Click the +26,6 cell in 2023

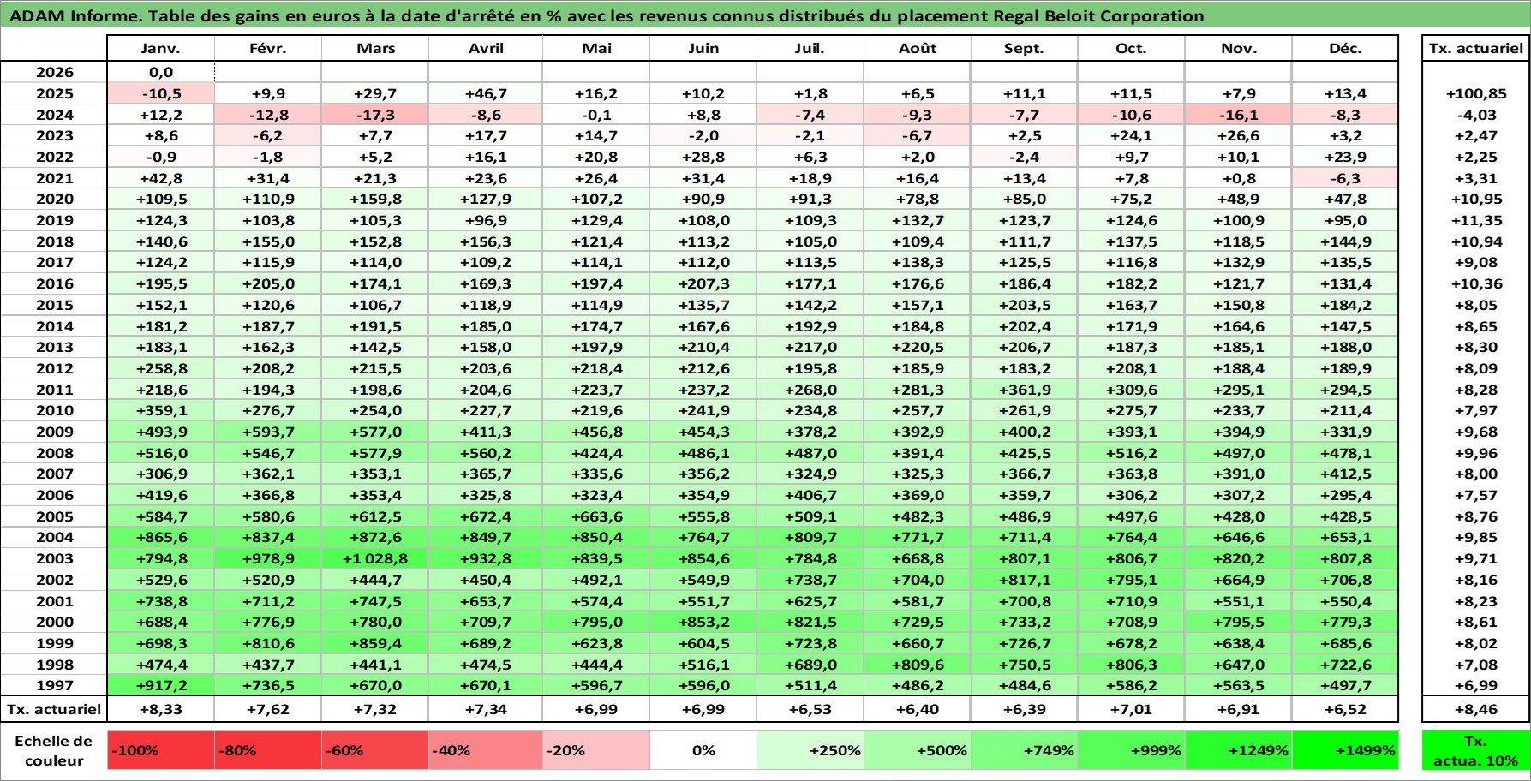[1238, 135]
